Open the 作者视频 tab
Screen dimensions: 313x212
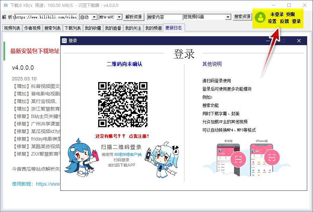point(32,28)
